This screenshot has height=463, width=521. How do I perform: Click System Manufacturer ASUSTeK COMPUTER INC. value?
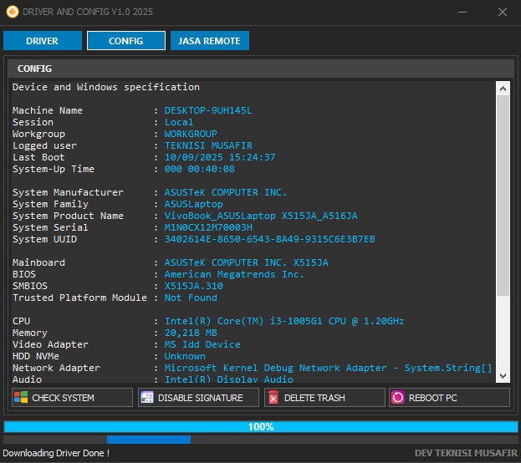225,192
